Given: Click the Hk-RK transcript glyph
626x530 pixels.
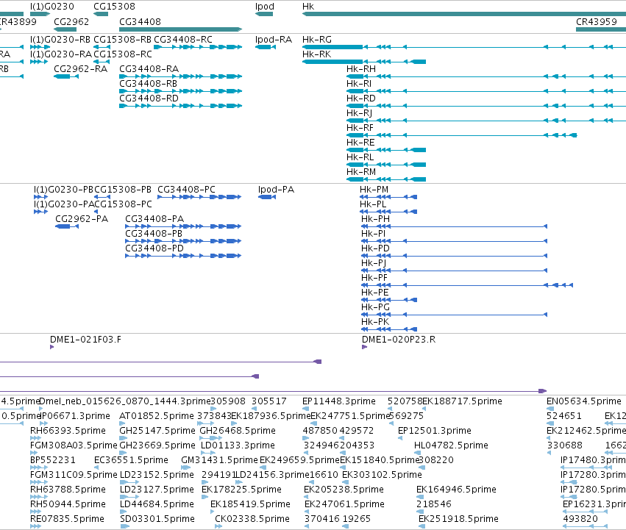Looking at the screenshot, I should click(x=364, y=62).
